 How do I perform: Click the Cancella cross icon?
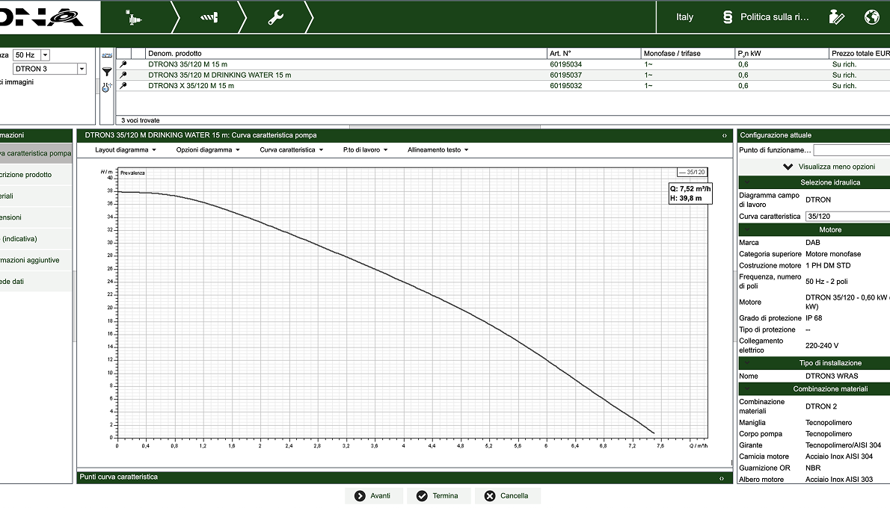tap(490, 496)
